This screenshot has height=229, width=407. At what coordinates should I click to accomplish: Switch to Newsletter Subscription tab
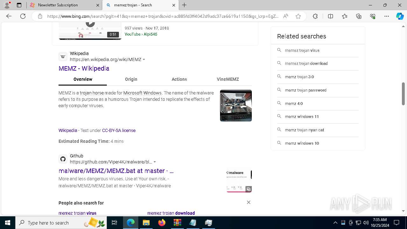64,5
